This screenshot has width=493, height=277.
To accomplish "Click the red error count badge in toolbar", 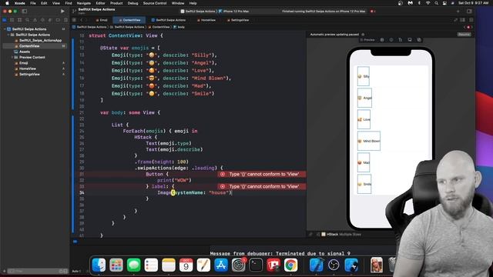I will point(372,11).
